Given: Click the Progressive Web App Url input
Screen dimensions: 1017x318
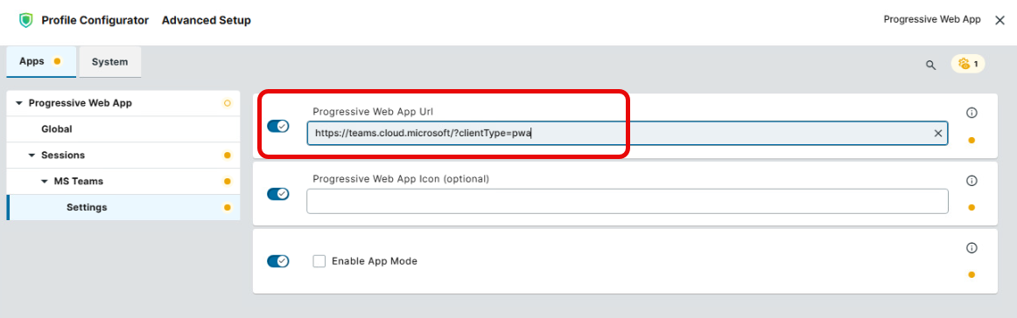Looking at the screenshot, I should click(x=628, y=134).
